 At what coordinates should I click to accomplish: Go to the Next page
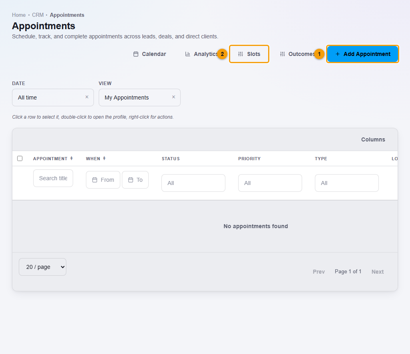pos(378,272)
